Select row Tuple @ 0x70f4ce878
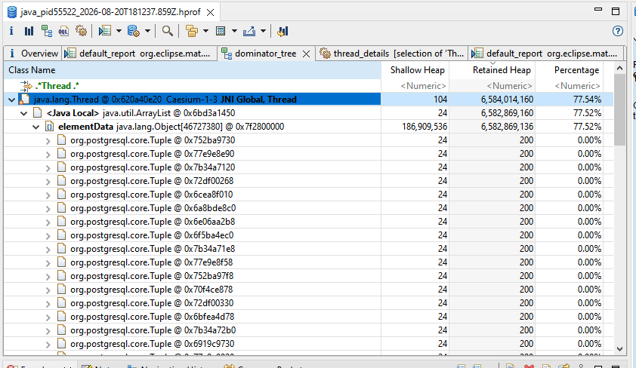This screenshot has width=636, height=368. [308, 290]
